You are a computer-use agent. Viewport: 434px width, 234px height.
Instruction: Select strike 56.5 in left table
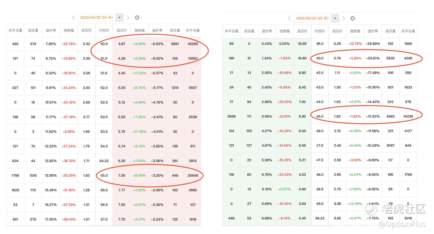(x=104, y=205)
